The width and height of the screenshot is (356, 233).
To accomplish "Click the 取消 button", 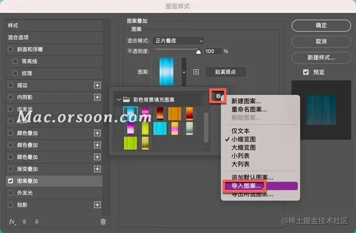I will (321, 41).
